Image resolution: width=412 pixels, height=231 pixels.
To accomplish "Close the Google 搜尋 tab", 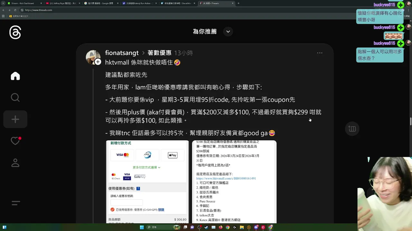I will click(x=118, y=3).
